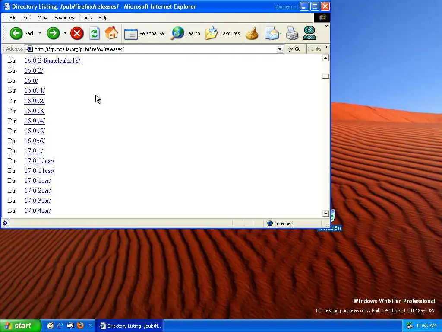Expand the quick launch overflow chevron
Screen dimensions: 442x332
[x=91, y=325]
